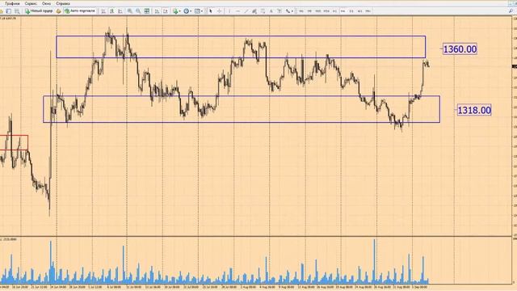Viewport: 517px width, 291px height.
Task: Switch to the line chart type
Action: [x=120, y=11]
